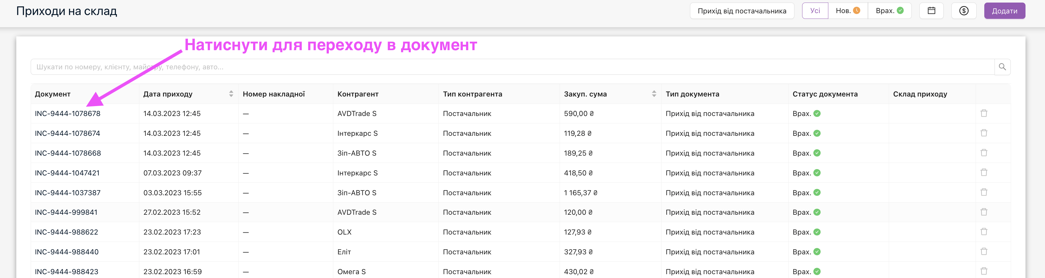
Task: Sort by 'Закуп. сума' column arrows
Action: [654, 94]
